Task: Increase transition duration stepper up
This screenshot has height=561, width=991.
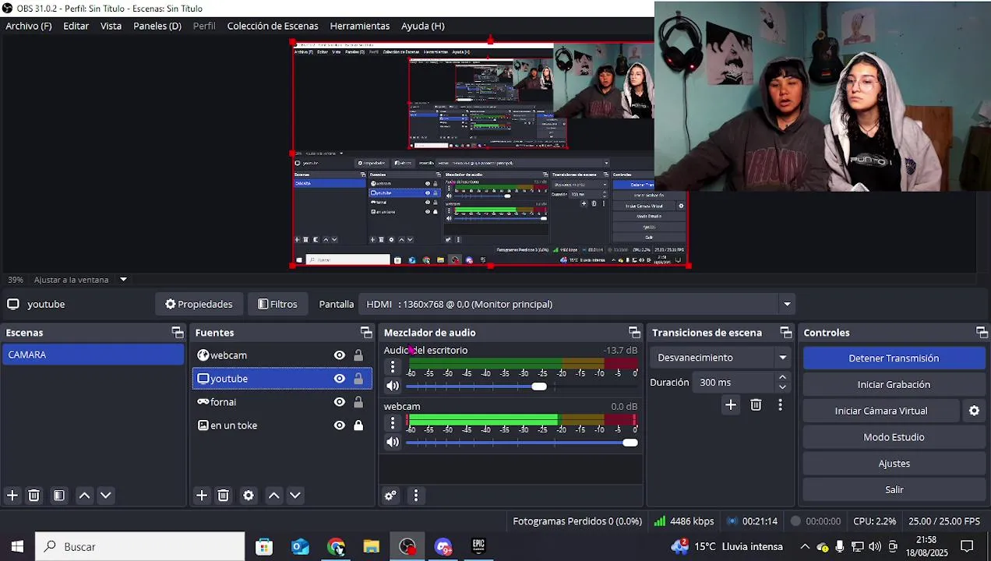Action: pyautogui.click(x=783, y=378)
